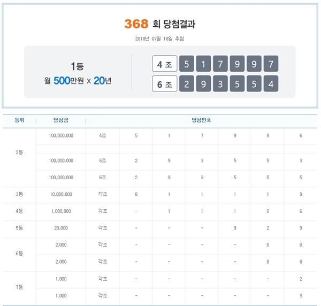Click the draw date '2018년 07월 18일 추첨'
321x306 pixels.
(x=159, y=39)
